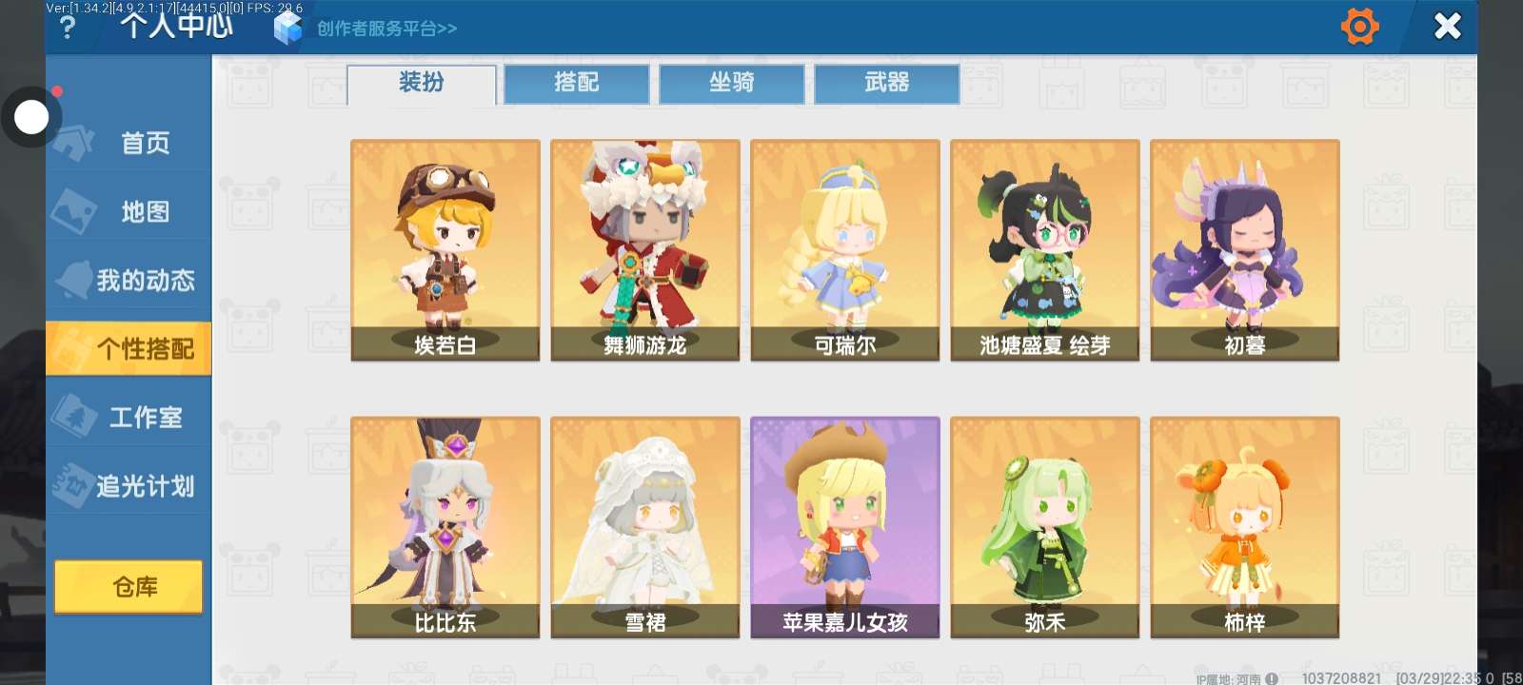This screenshot has height=685, width=1523.
Task: Open settings with the orange gear icon
Action: coord(1359,26)
